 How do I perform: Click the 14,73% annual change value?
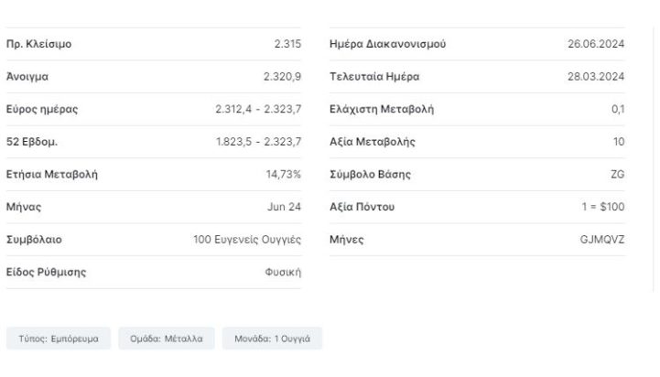point(284,175)
